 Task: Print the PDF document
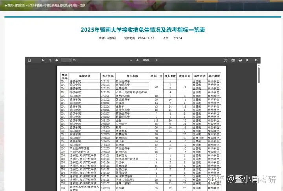[x=240, y=60]
